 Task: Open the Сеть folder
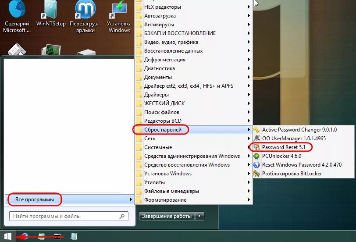coord(194,139)
